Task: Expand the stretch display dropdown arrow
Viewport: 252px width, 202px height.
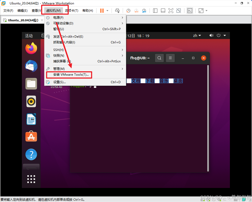Action: (x=206, y=11)
